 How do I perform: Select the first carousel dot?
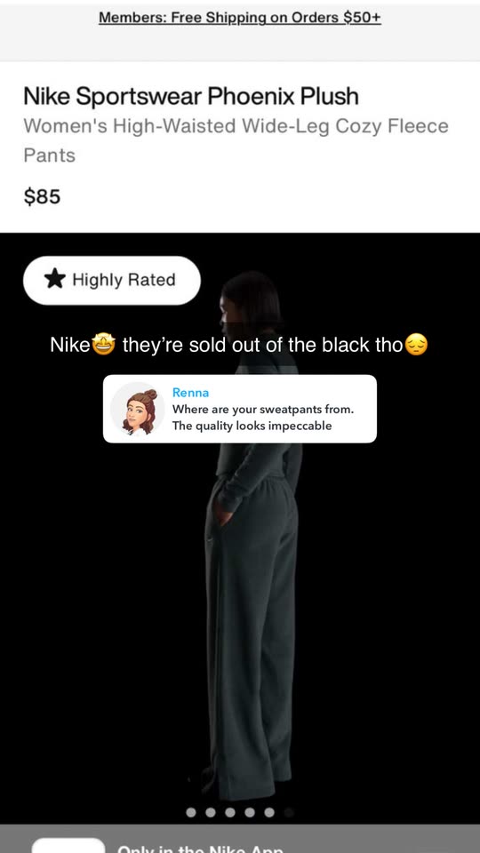(x=191, y=812)
